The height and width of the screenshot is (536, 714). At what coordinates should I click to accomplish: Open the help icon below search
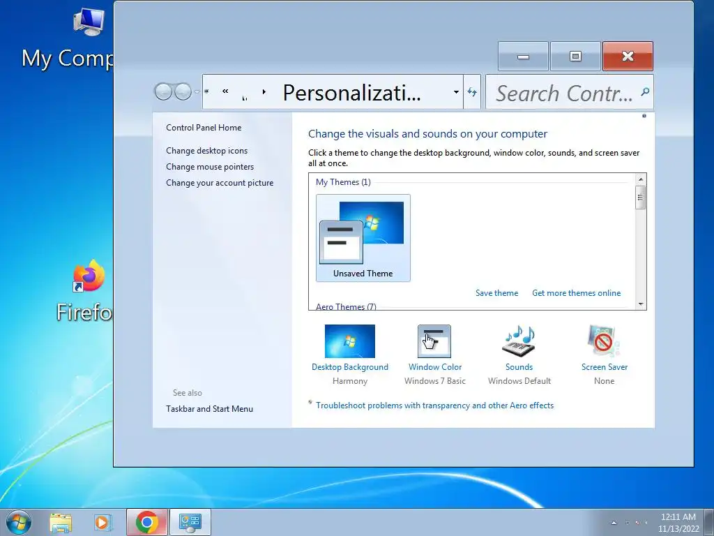pyautogui.click(x=644, y=116)
